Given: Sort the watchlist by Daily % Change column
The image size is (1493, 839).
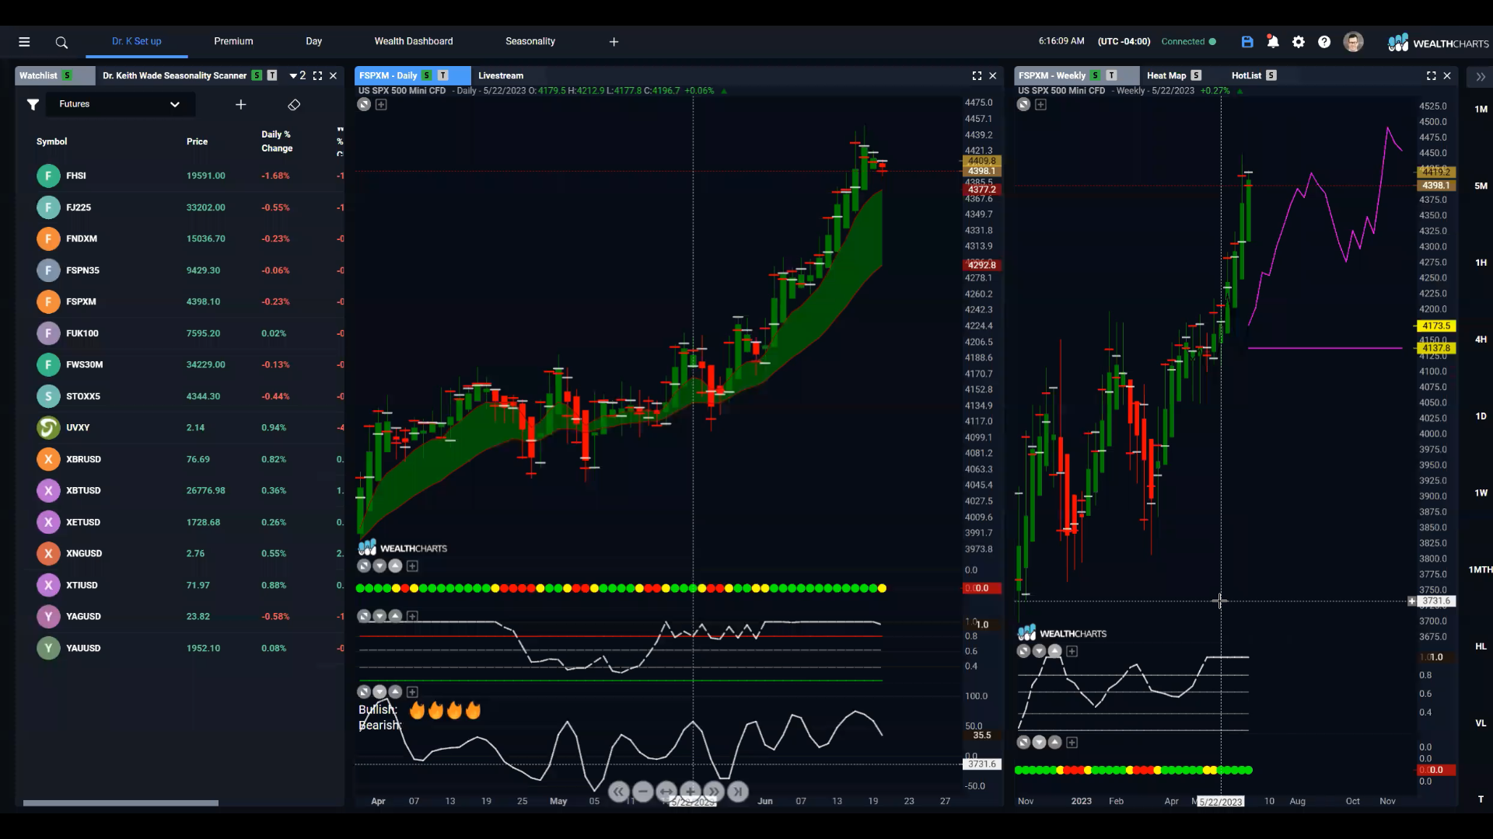Looking at the screenshot, I should [x=277, y=141].
